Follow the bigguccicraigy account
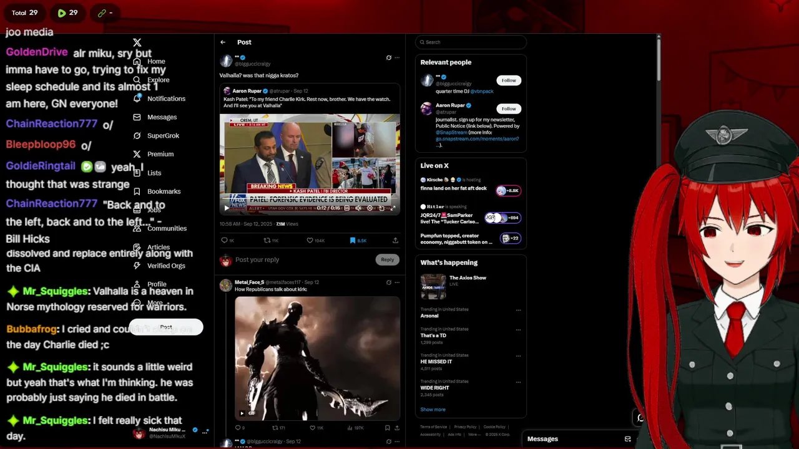 509,80
